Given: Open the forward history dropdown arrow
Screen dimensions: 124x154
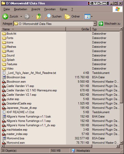Looking at the screenshot, I should click(x=33, y=16).
